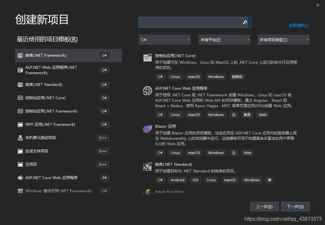Image resolution: width=325 pixels, height=225 pixels.
Task: Click the WPF 应用(.NET Framework) icon
Action: click(x=20, y=125)
